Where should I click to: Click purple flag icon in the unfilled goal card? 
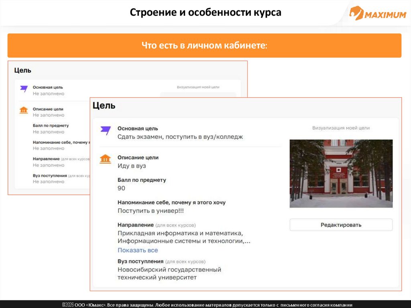coord(24,89)
